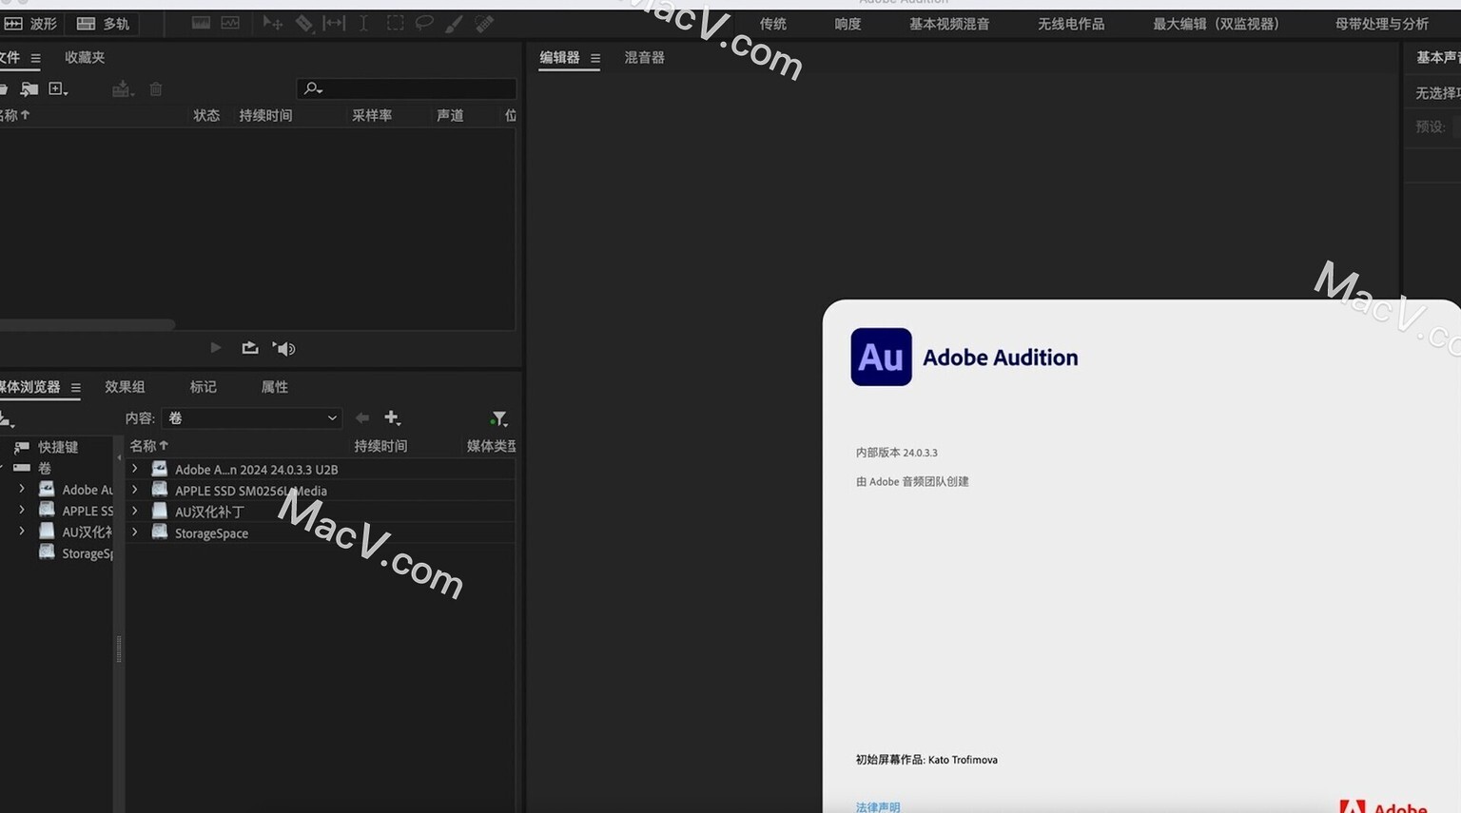Select the Spot Healing Brush tool
Image resolution: width=1461 pixels, height=813 pixels.
484,23
